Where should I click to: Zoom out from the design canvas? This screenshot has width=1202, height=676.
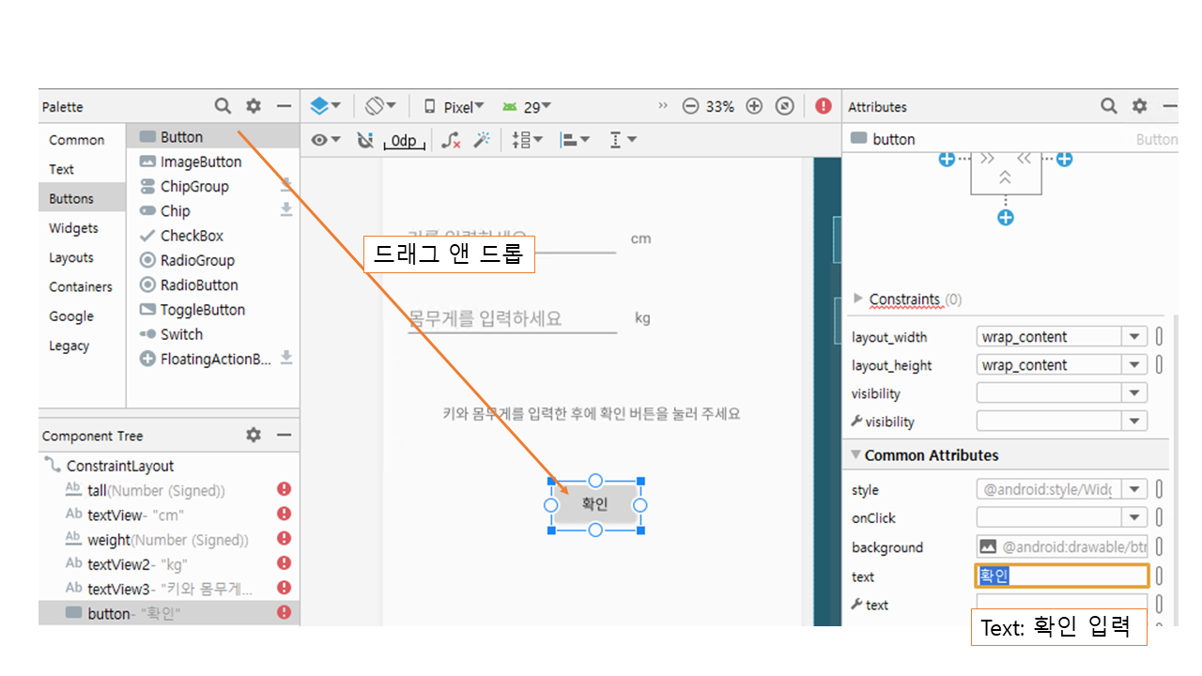click(690, 106)
